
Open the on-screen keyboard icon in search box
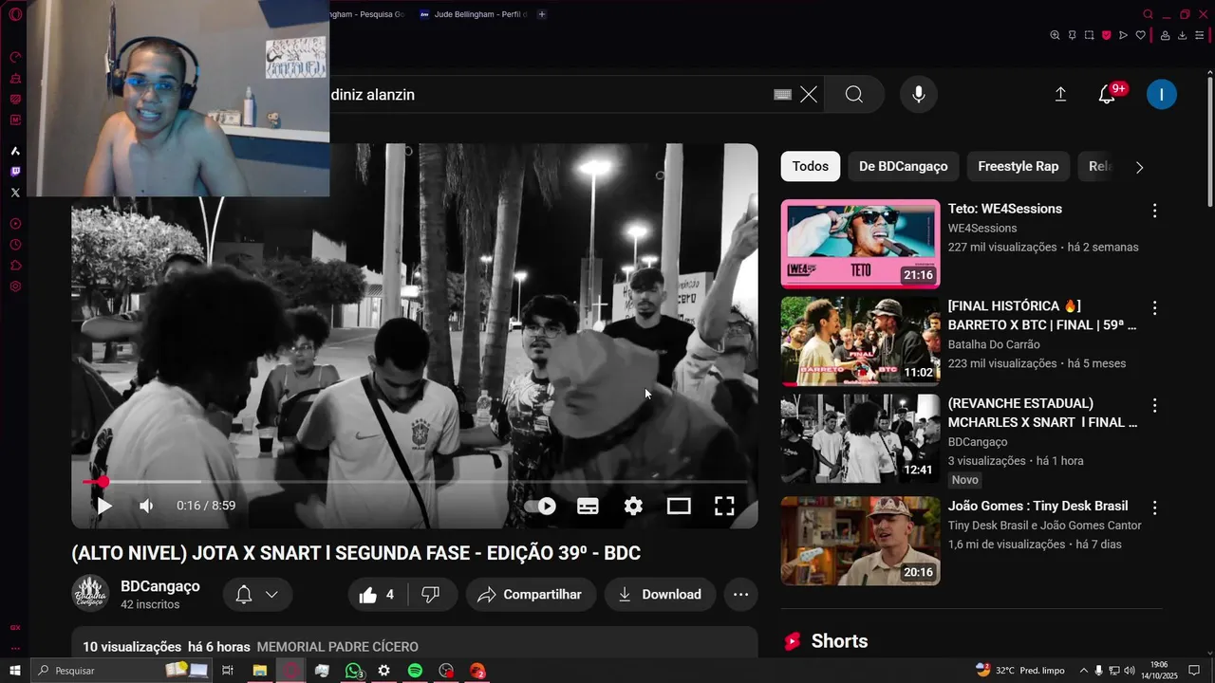coord(782,94)
